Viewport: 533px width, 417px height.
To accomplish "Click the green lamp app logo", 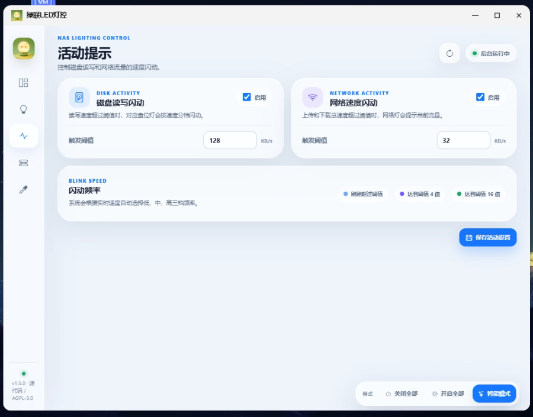I will [24, 49].
